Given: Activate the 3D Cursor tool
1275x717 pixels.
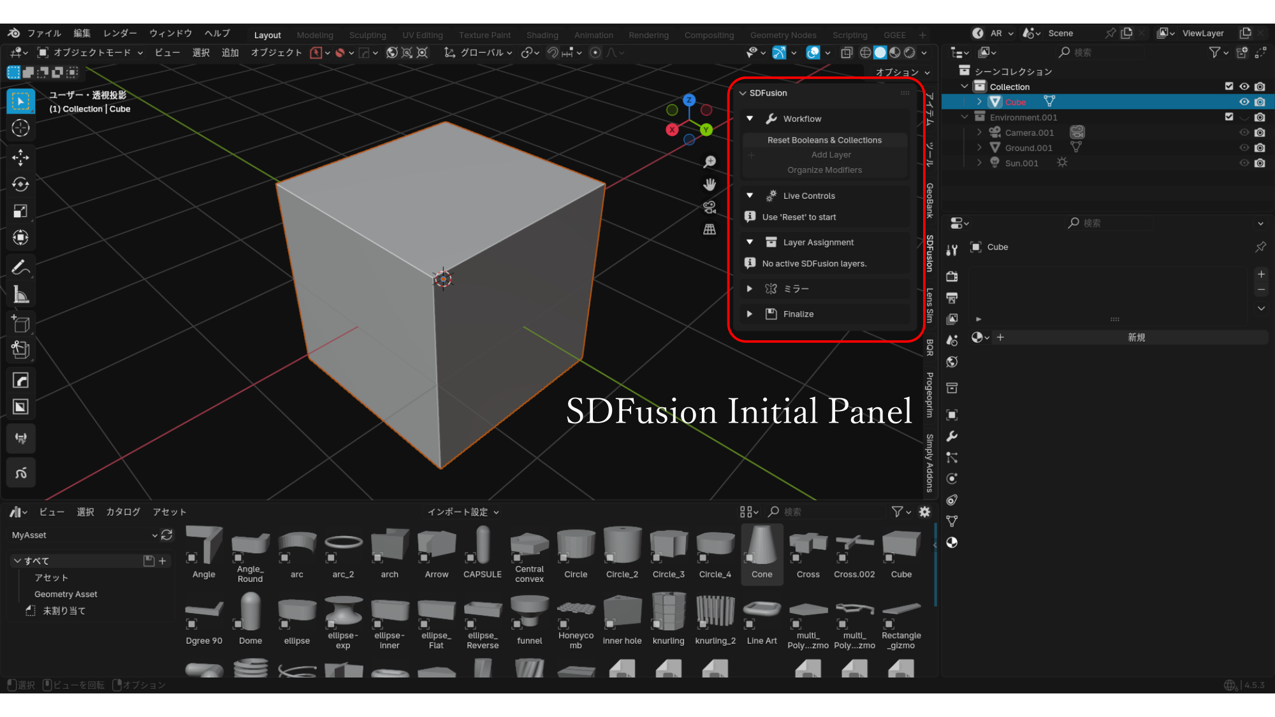Looking at the screenshot, I should [20, 128].
